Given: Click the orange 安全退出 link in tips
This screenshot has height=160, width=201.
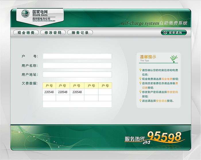Looking at the screenshot, I should [161, 101].
